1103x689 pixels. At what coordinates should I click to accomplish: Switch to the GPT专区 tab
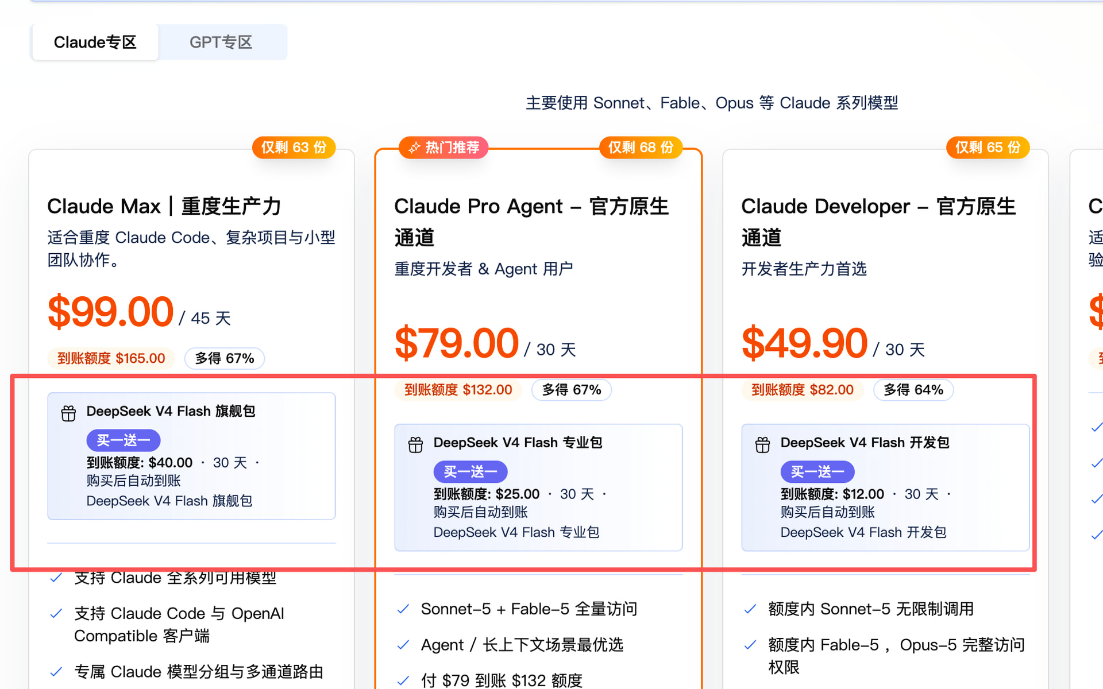tap(221, 42)
